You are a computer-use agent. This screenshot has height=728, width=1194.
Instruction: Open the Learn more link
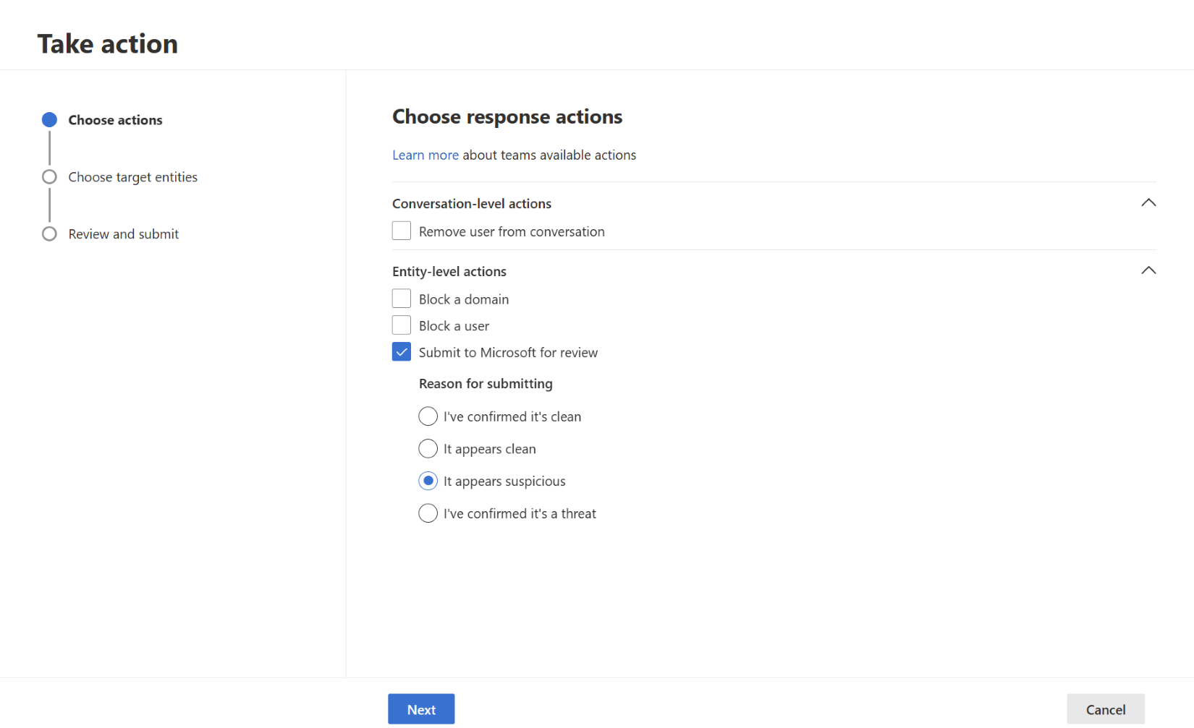tap(425, 155)
